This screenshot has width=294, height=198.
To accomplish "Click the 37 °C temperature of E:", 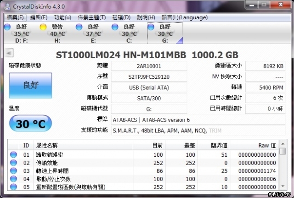I will tap(93, 34).
